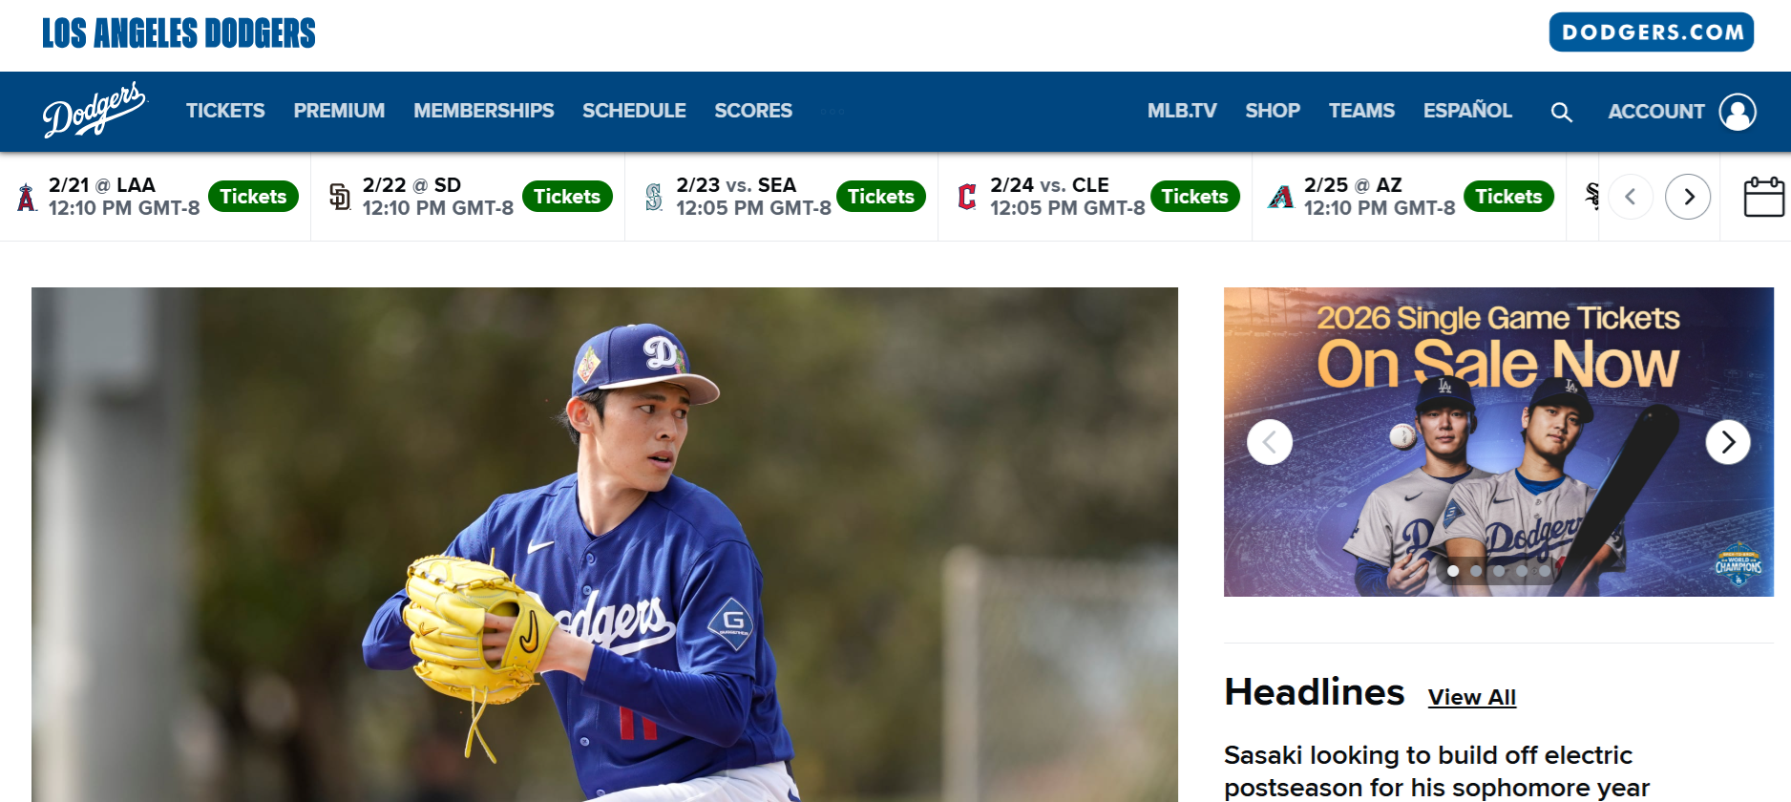The image size is (1791, 802).
Task: Open the Schedule menu item
Action: tap(634, 111)
